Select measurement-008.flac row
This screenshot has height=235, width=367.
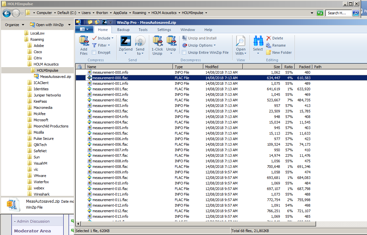tap(221, 167)
